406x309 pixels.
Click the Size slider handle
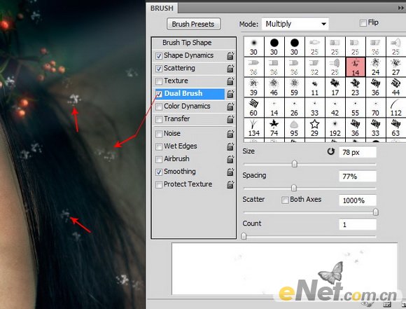click(295, 164)
